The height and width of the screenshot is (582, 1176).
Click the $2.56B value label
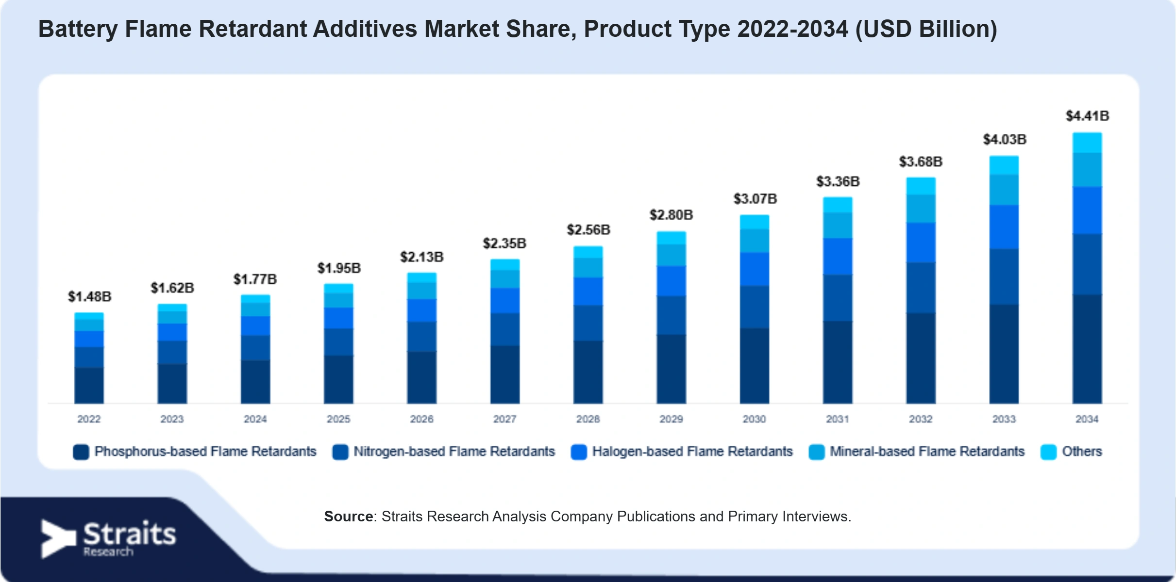(588, 230)
